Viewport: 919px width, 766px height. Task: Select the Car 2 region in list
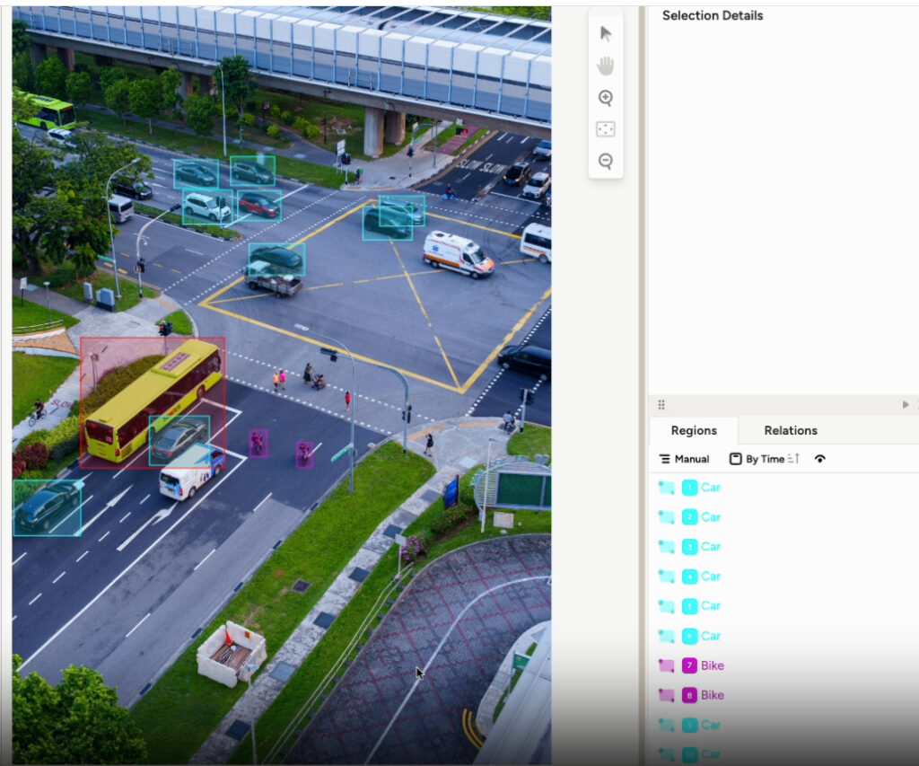point(710,517)
